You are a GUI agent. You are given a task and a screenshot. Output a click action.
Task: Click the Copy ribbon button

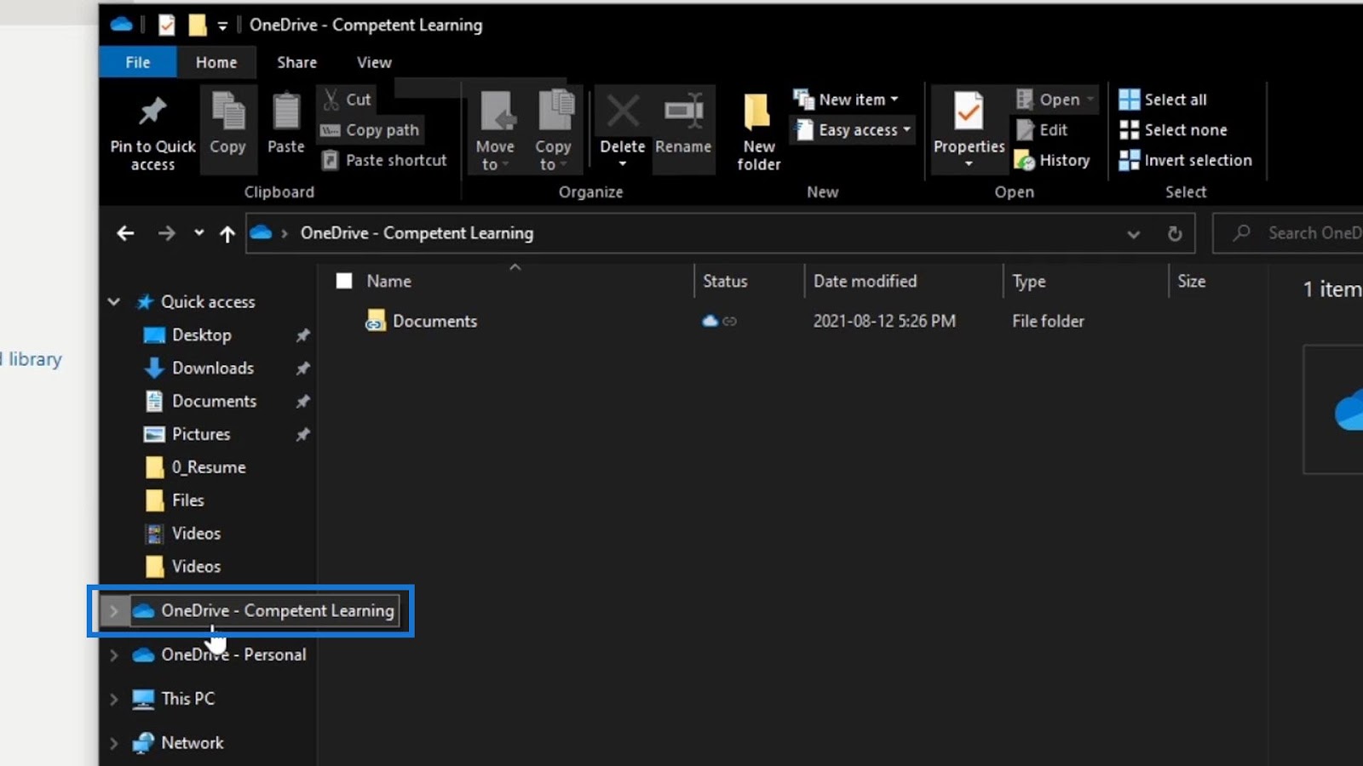pyautogui.click(x=227, y=128)
